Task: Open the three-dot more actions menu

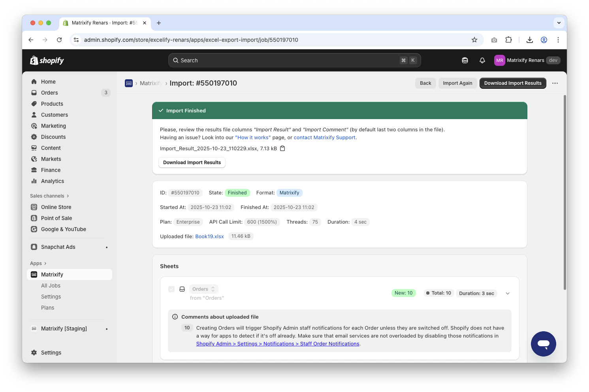Action: click(555, 83)
